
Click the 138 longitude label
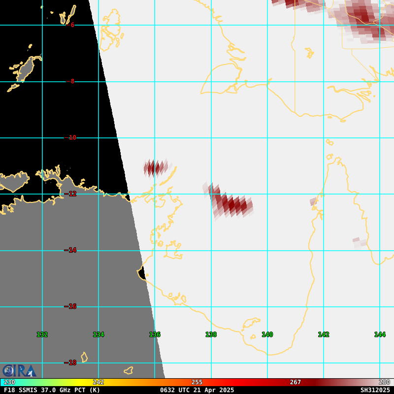point(211,334)
